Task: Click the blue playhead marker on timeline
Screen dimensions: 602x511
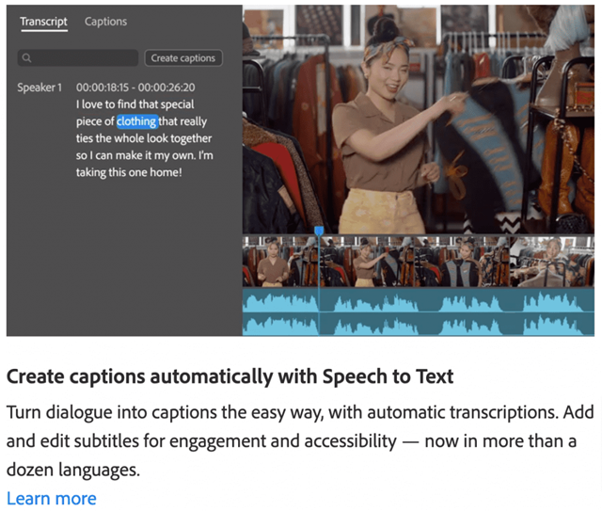Action: (319, 230)
